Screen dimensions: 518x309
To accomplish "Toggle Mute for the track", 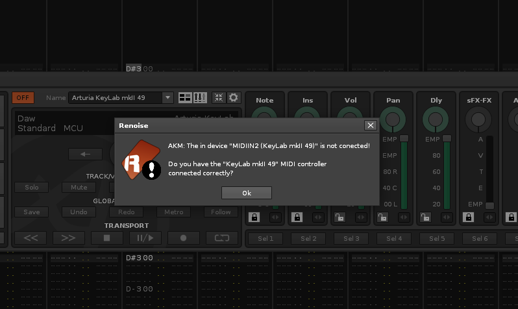I will tap(79, 188).
